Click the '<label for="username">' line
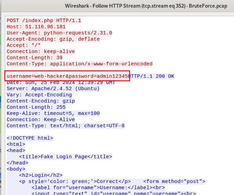The width and height of the screenshot is (234, 195). (x=98, y=188)
